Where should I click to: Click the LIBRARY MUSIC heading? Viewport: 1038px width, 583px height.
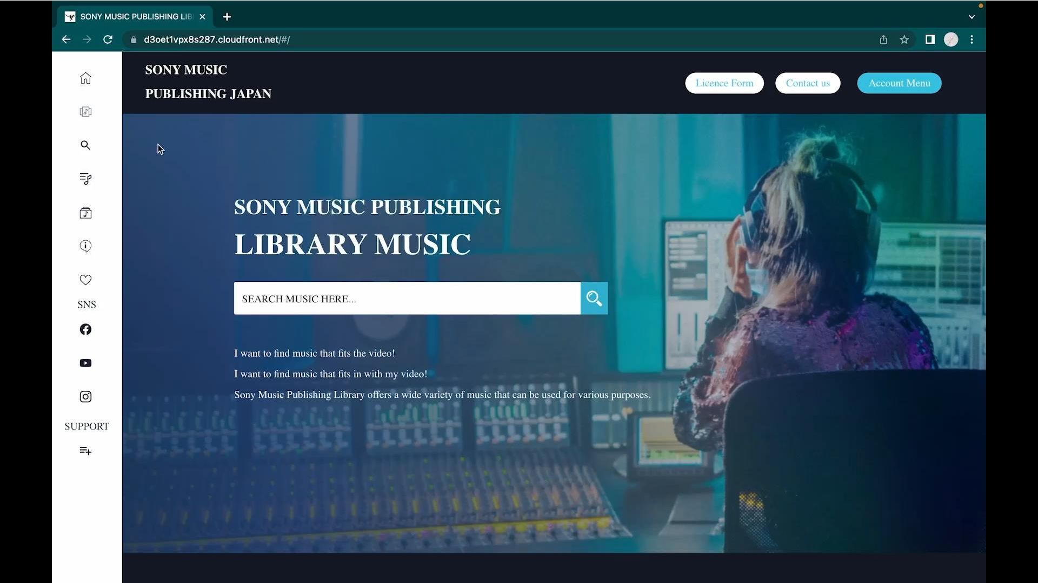pyautogui.click(x=352, y=245)
